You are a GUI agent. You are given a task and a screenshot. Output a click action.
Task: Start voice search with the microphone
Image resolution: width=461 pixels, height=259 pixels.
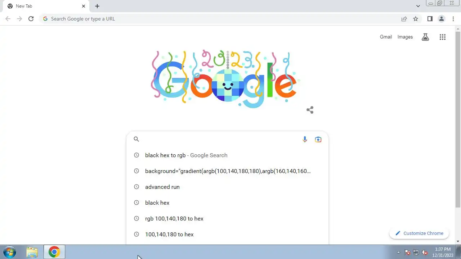click(305, 139)
